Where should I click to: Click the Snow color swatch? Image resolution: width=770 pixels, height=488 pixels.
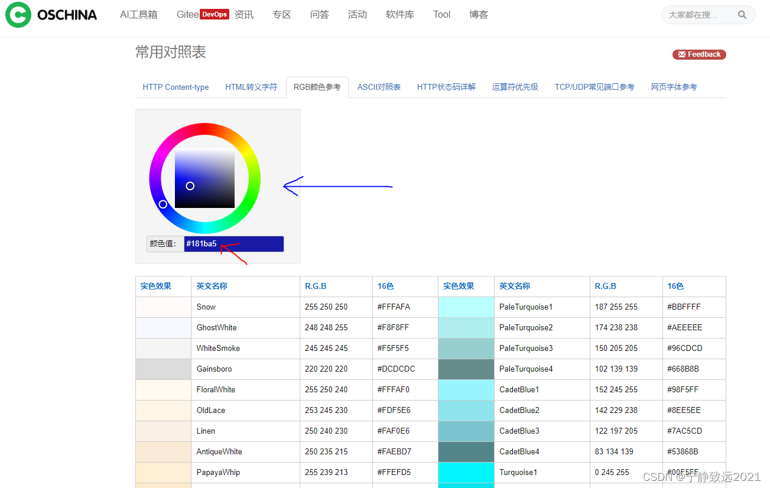coord(163,307)
